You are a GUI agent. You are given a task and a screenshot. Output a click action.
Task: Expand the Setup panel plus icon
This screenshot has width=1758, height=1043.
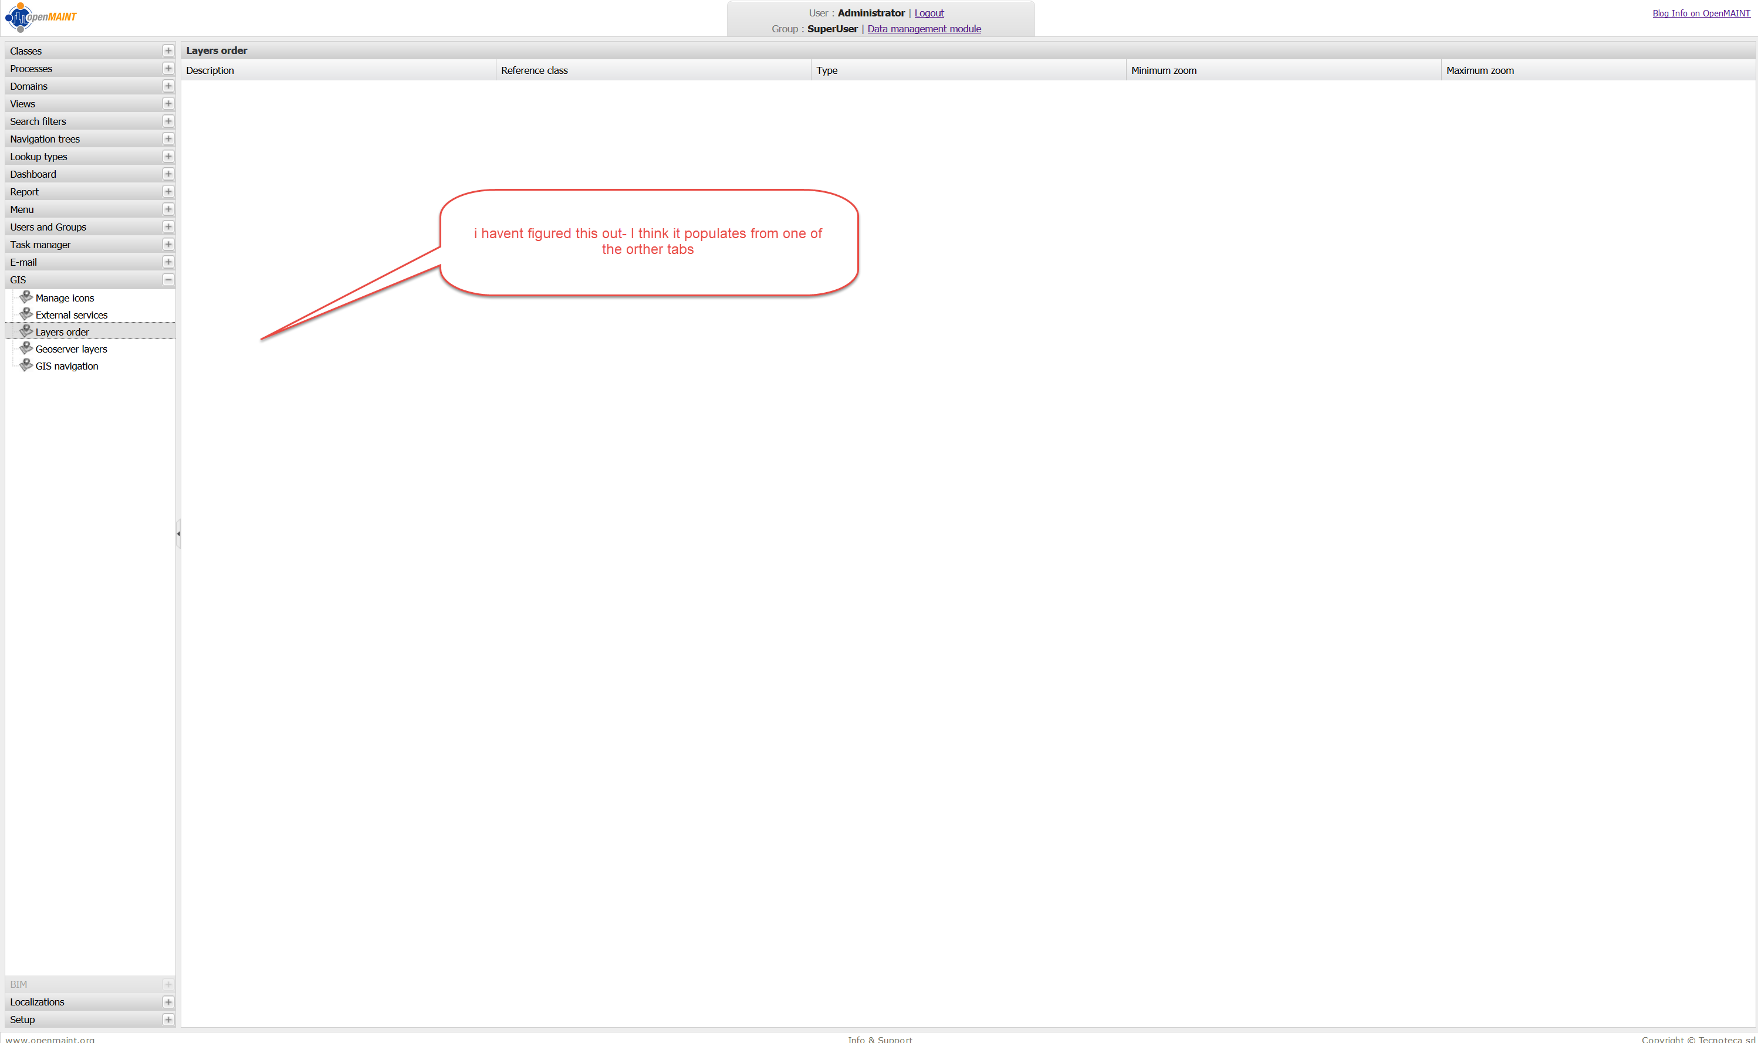tap(168, 1019)
